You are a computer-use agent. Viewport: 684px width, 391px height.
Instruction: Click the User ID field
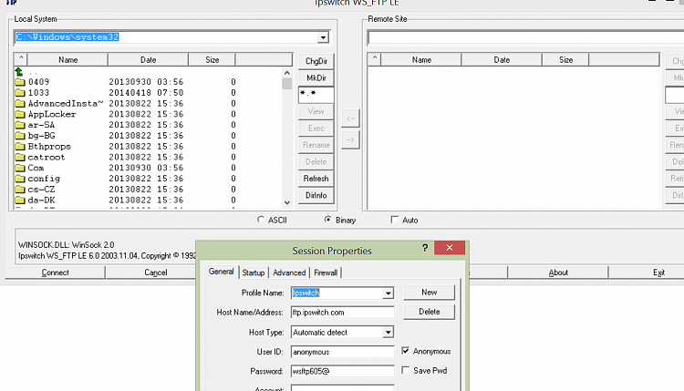coord(342,352)
